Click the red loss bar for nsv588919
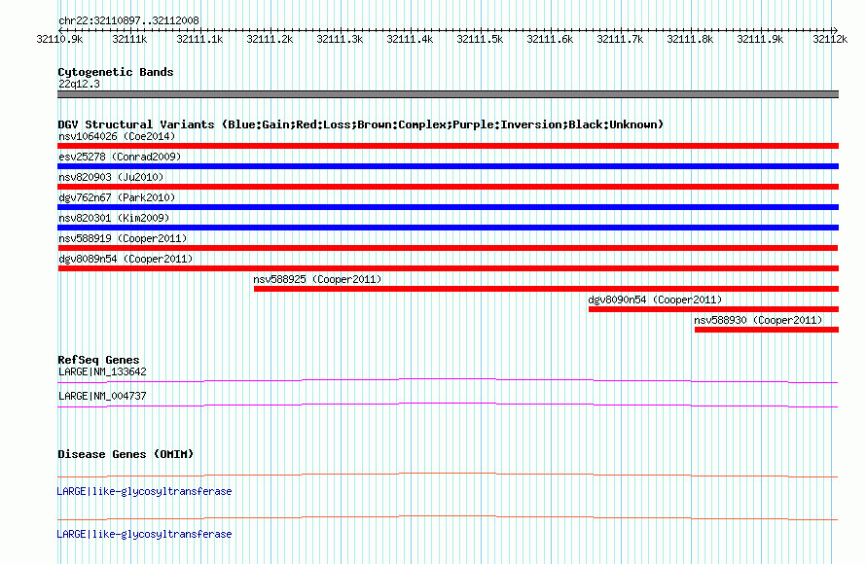The width and height of the screenshot is (866, 564). 448,248
